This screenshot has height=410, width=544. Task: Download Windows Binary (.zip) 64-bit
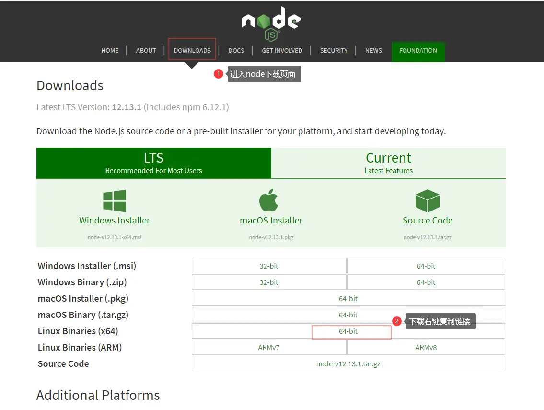[x=426, y=282]
